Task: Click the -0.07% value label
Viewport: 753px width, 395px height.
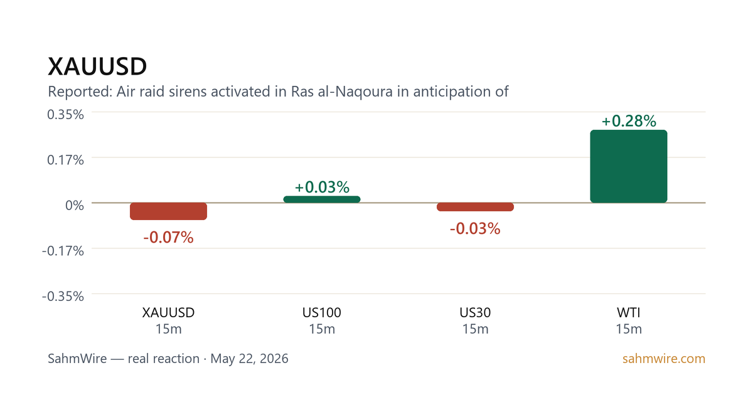Action: (x=168, y=238)
